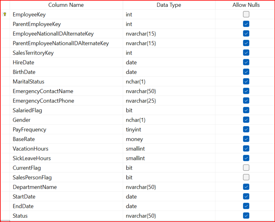Open the bit data type for CurrentFlag
Screen dimensions: 275x222
[x=169, y=168]
